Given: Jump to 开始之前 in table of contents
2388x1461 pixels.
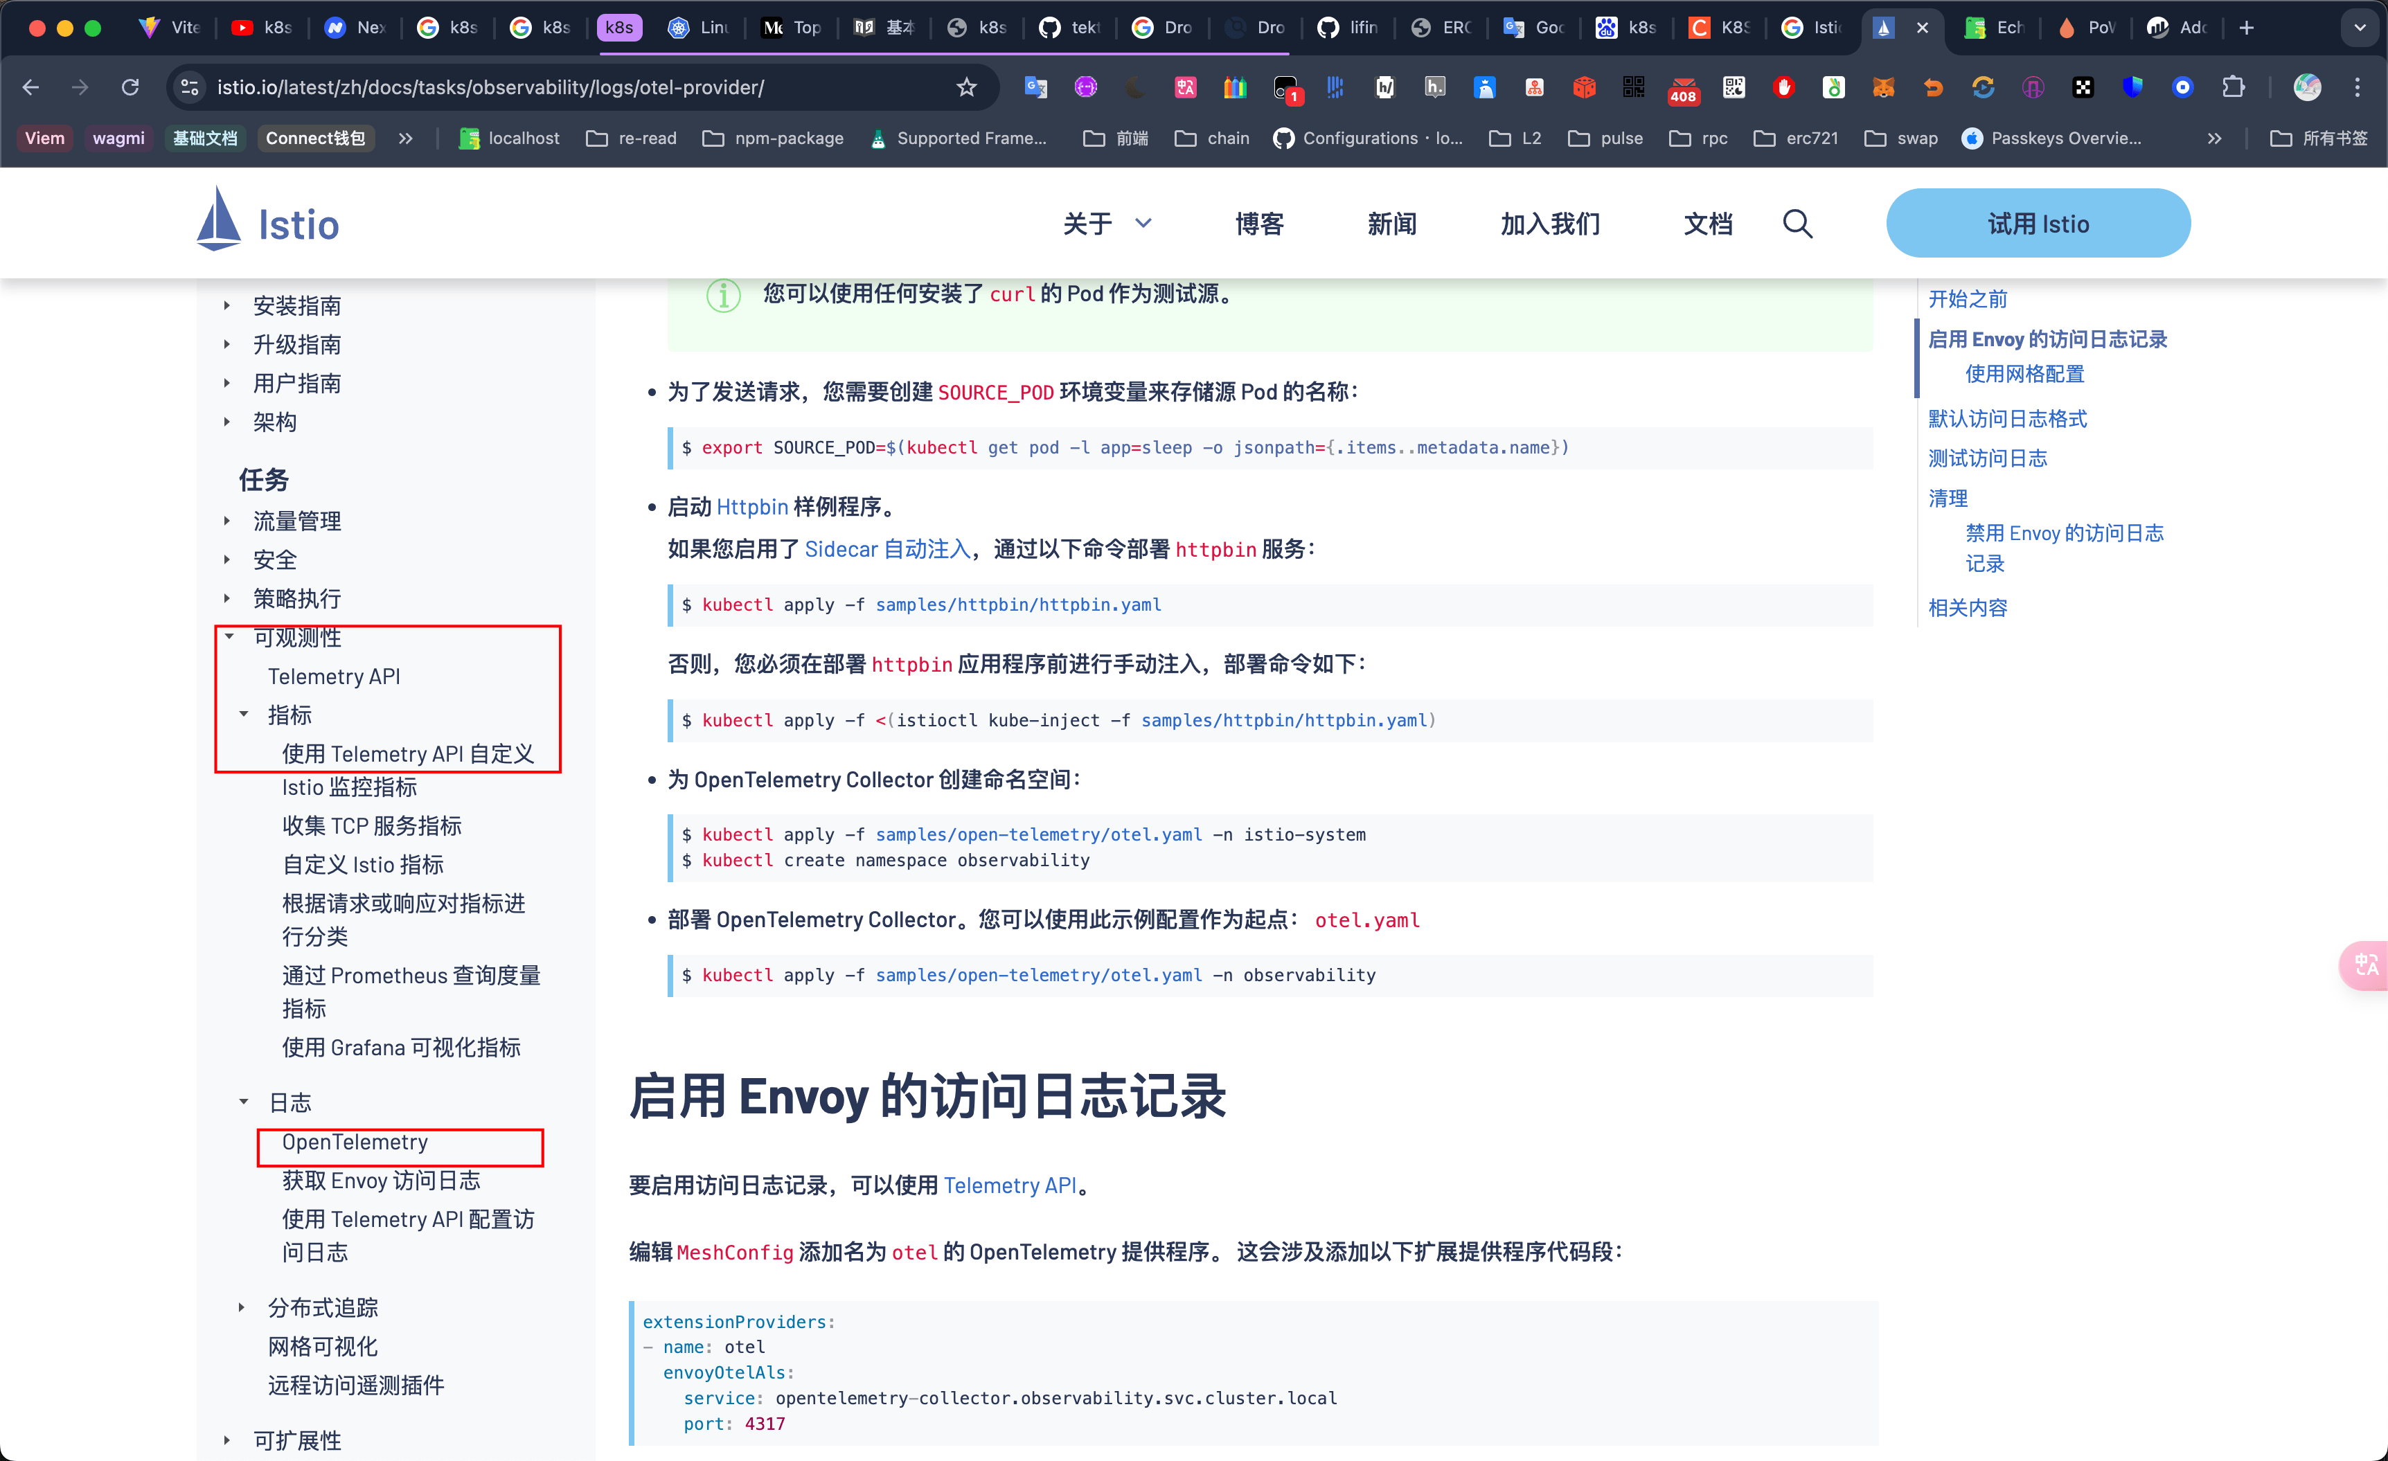Looking at the screenshot, I should pyautogui.click(x=1968, y=299).
